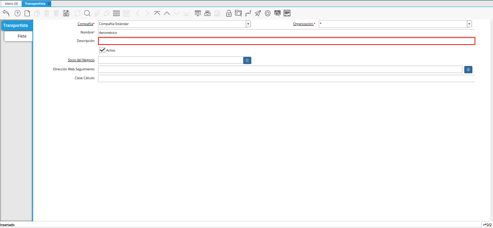Open the find record magnifier icon
Image resolution: width=493 pixels, height=228 pixels.
tap(87, 13)
